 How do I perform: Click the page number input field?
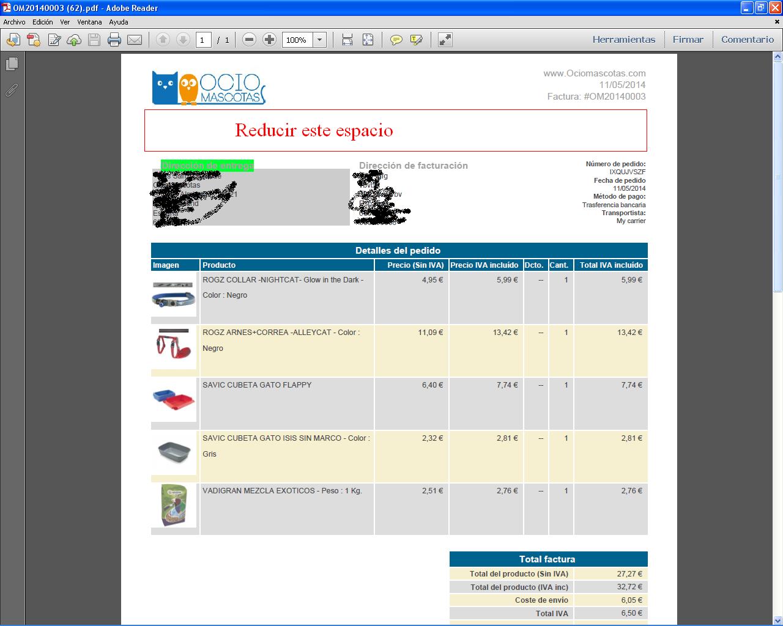point(204,40)
